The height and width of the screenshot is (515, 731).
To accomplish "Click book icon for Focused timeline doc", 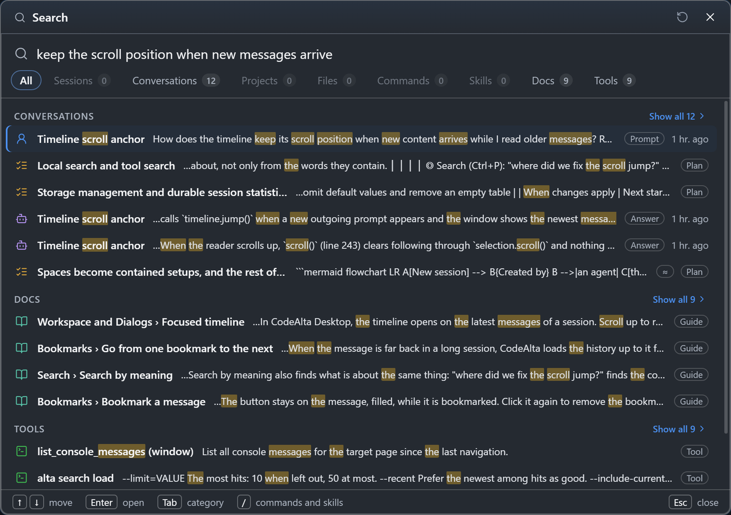I will pos(22,322).
